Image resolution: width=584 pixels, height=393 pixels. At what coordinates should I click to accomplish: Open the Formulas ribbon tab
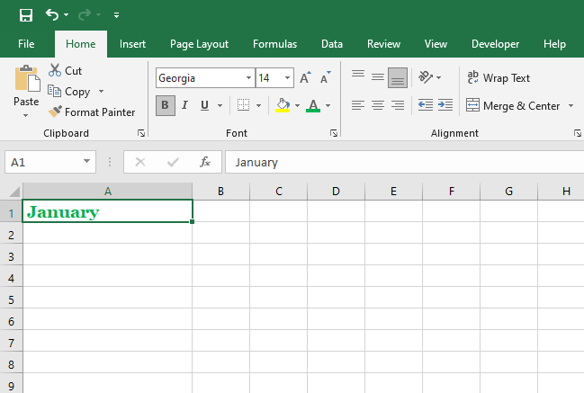pyautogui.click(x=274, y=44)
